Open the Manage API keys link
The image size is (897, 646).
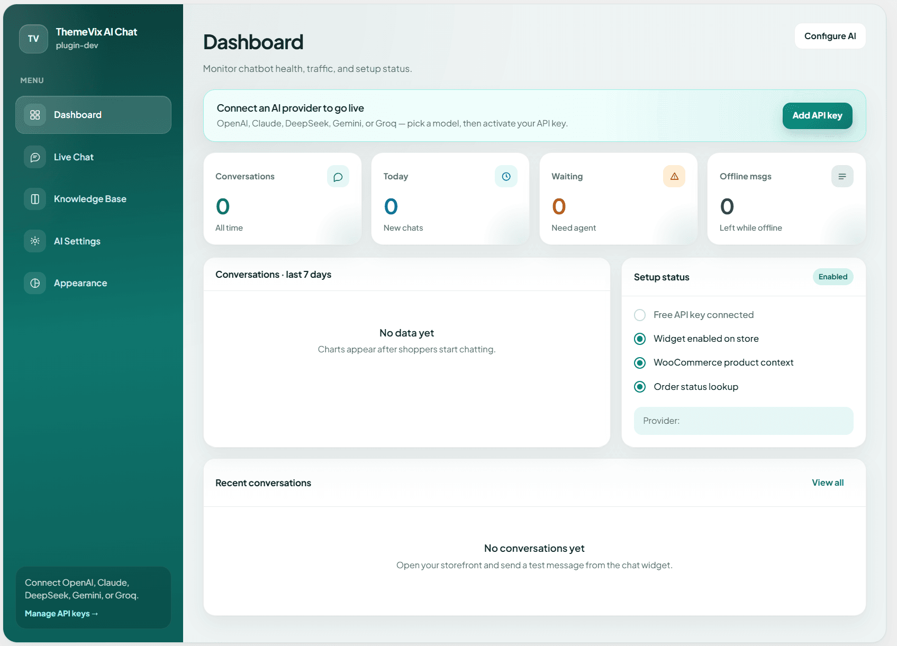[61, 614]
